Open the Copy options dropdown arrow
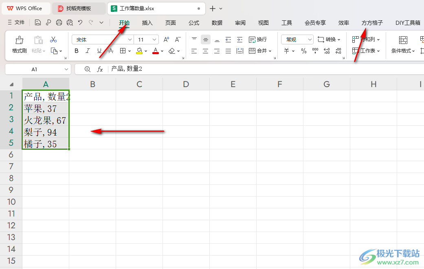 click(61, 51)
